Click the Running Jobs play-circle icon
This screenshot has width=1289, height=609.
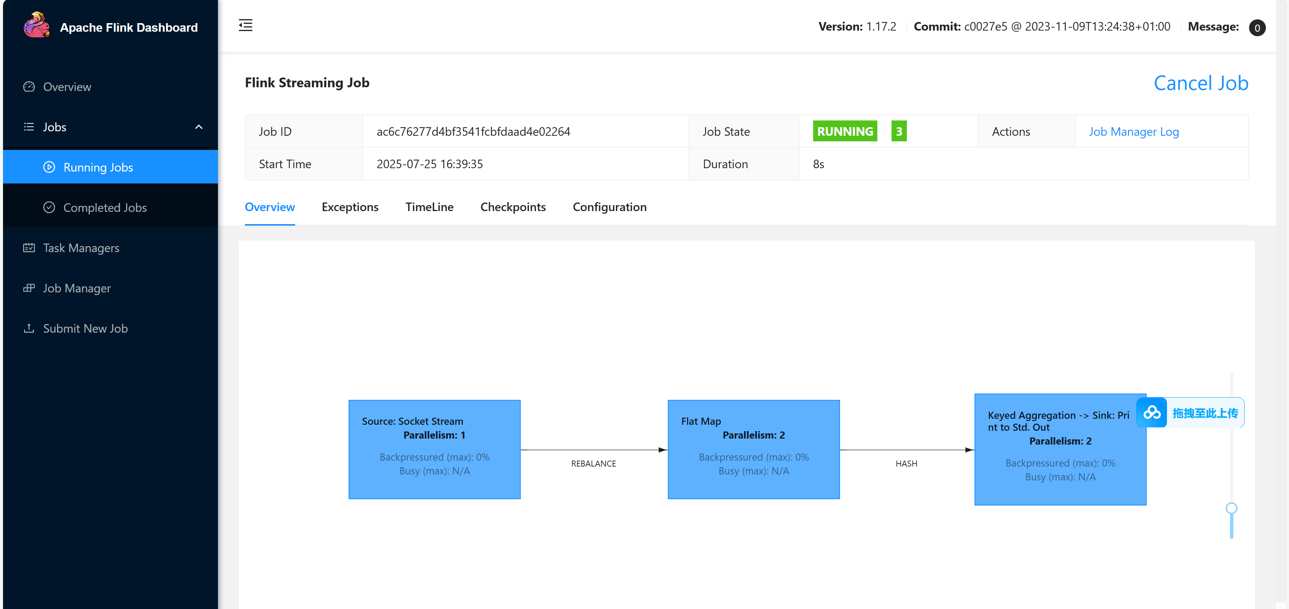(x=49, y=167)
